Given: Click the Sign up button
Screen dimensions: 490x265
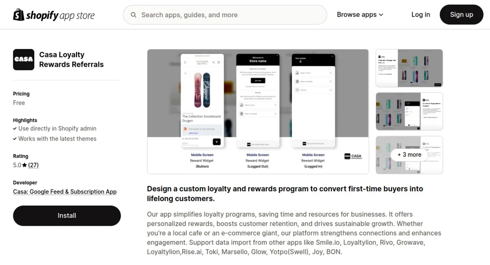Looking at the screenshot, I should 461,15.
